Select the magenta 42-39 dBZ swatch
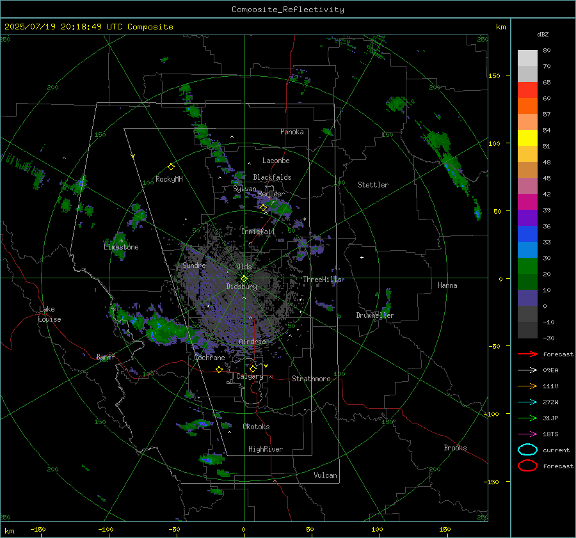This screenshot has width=576, height=538. [527, 202]
